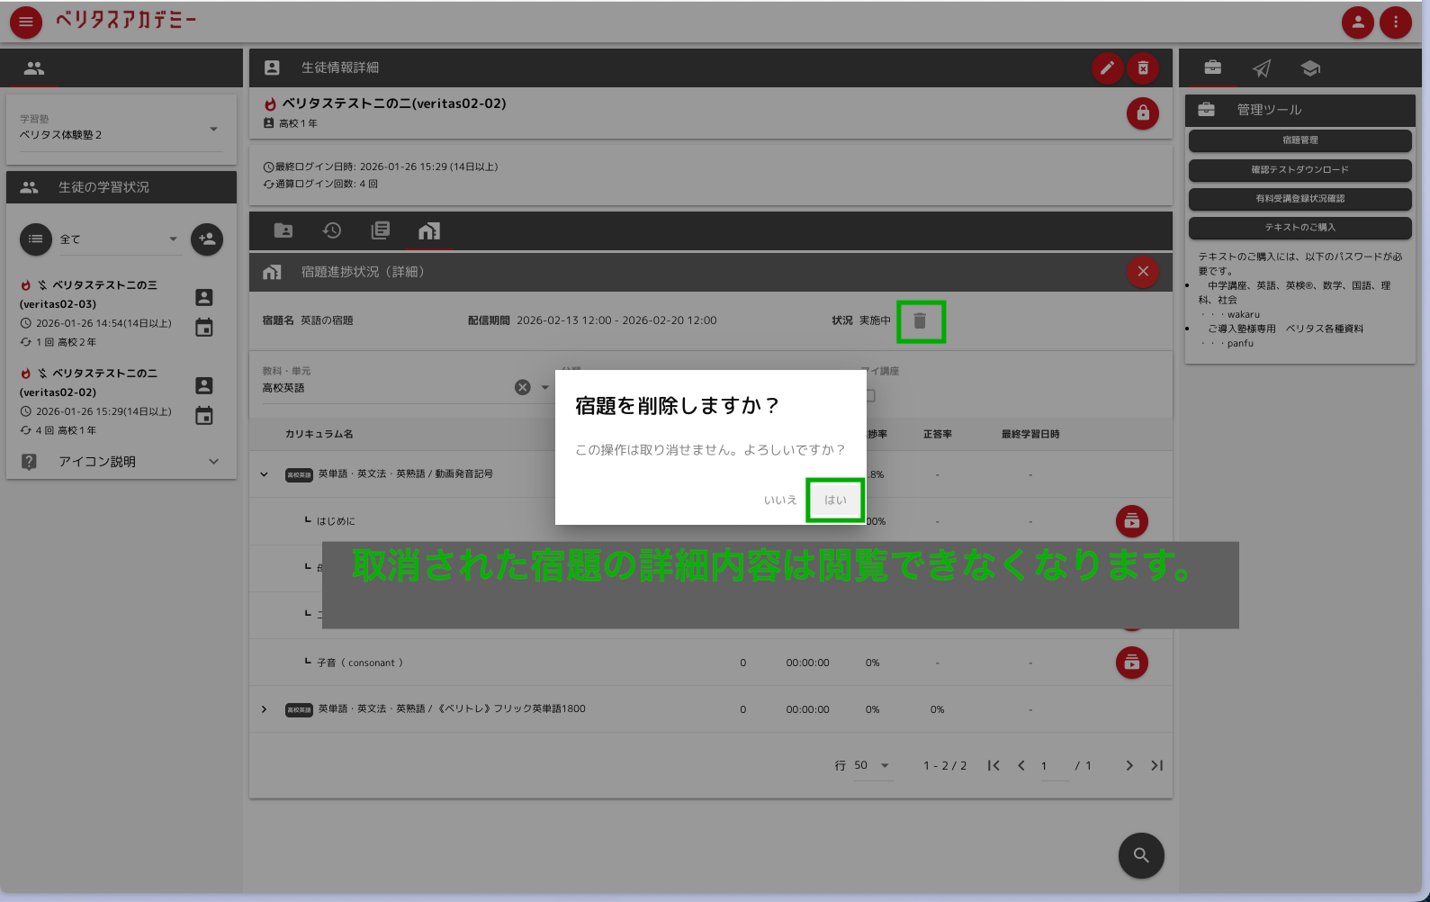The width and height of the screenshot is (1430, 902).
Task: Open profile icon for veritas02-03
Action: tap(204, 298)
